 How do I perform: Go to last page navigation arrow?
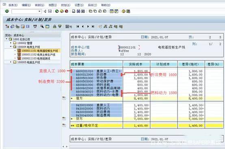coord(93,26)
